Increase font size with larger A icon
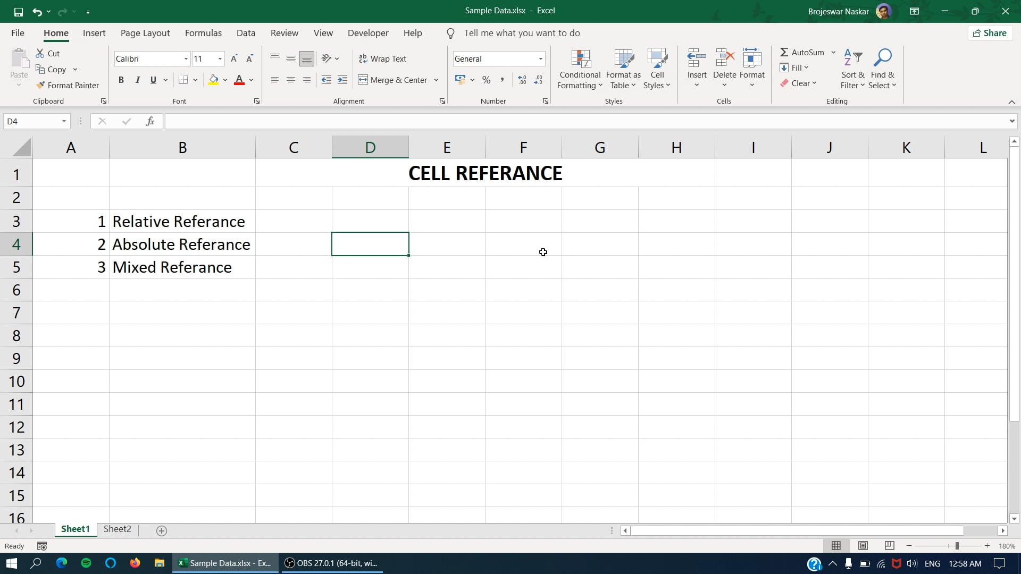 click(x=234, y=58)
